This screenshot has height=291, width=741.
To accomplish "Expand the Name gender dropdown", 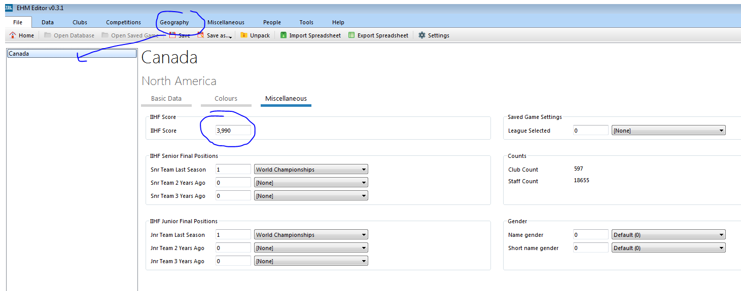I will pyautogui.click(x=722, y=235).
